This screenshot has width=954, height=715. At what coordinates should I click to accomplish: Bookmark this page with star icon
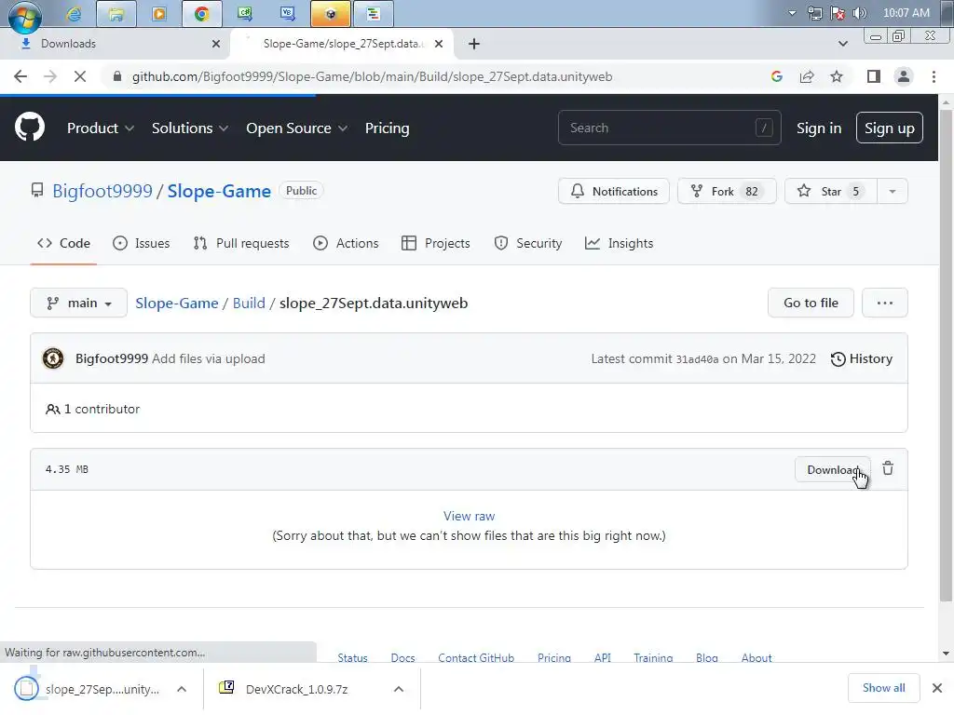coord(837,76)
